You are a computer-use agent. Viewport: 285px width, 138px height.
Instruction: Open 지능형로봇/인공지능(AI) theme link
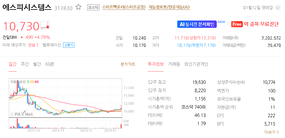point(169,7)
